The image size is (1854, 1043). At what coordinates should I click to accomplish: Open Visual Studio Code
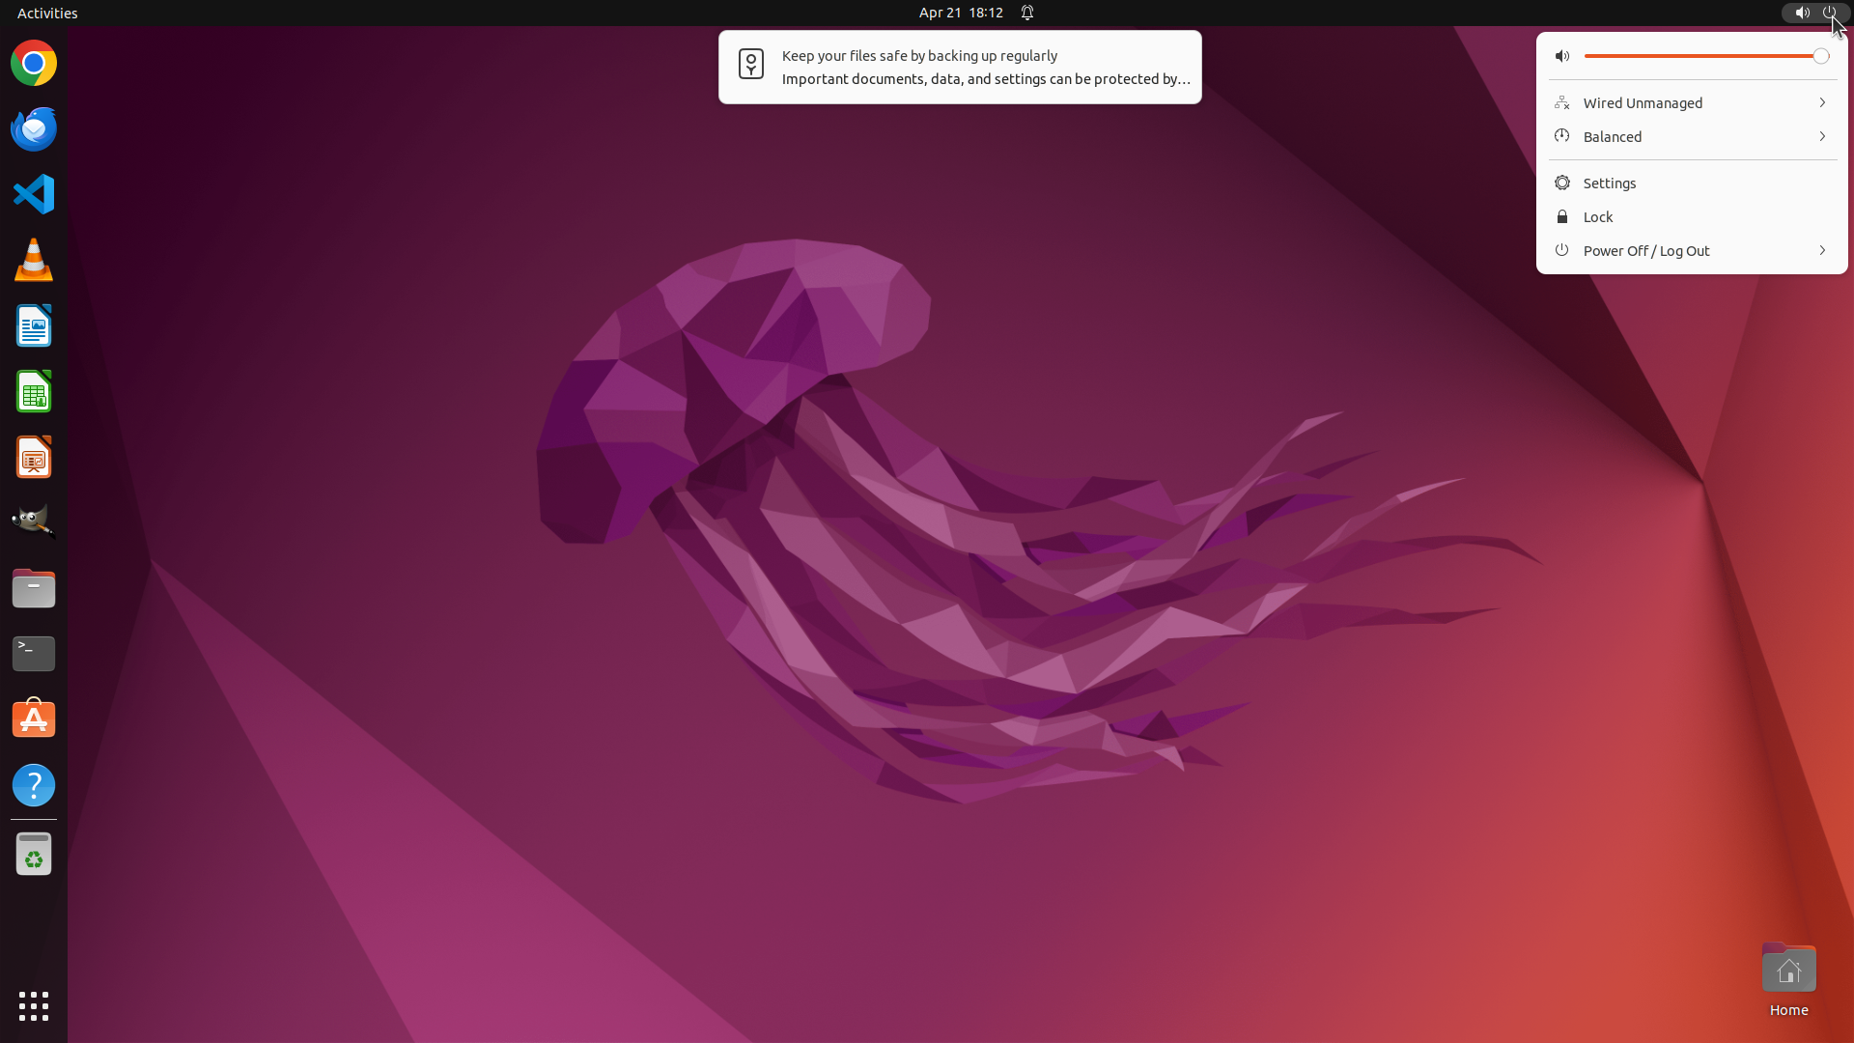[x=34, y=194]
